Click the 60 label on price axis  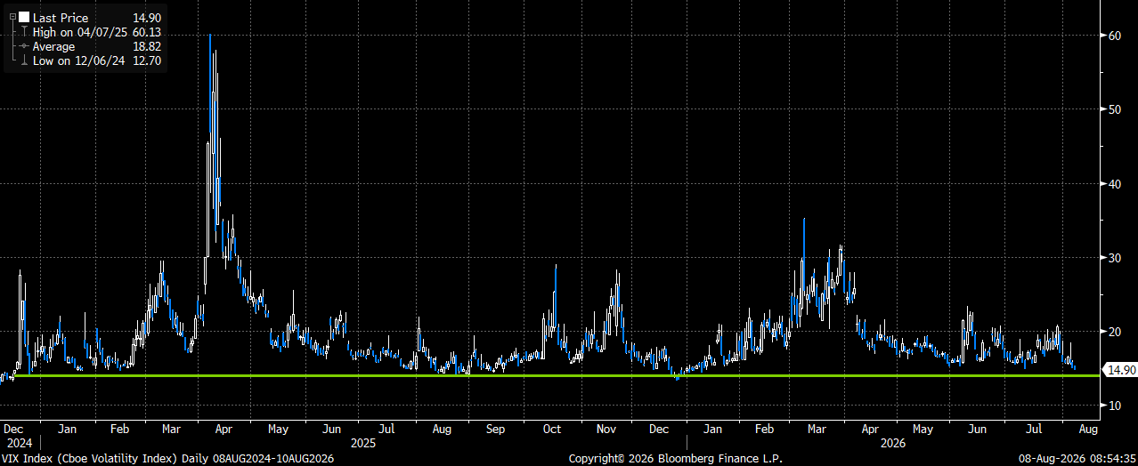click(1115, 36)
